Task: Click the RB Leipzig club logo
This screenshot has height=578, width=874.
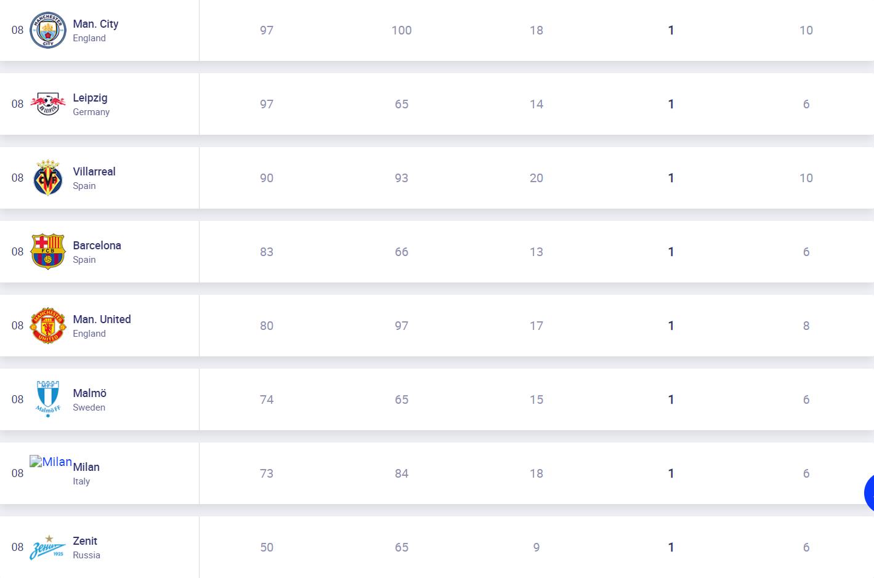Action: click(x=47, y=104)
